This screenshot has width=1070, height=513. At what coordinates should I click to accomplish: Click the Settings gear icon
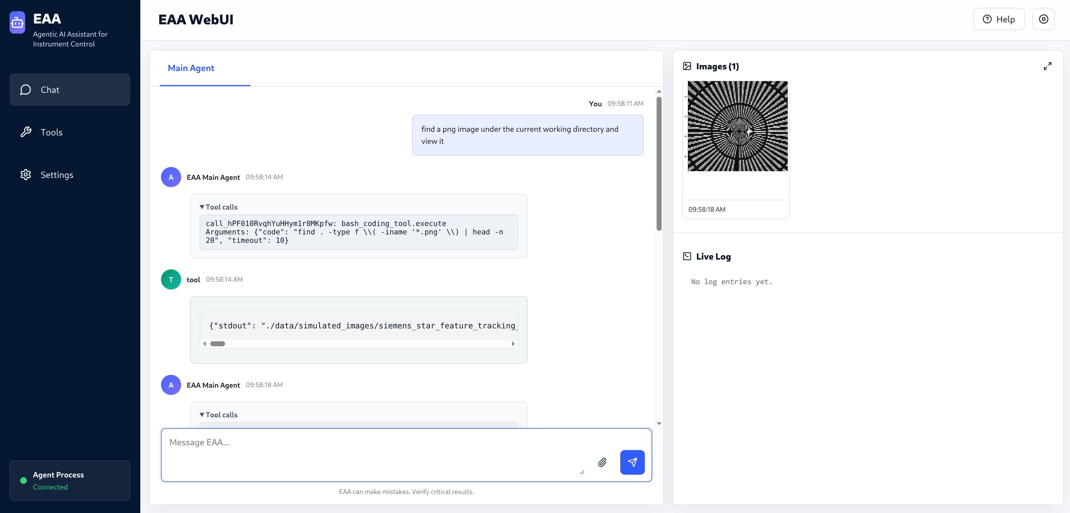pos(26,175)
